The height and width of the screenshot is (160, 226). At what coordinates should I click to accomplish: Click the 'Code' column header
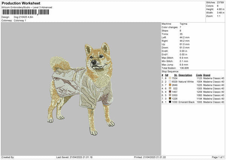(199, 75)
